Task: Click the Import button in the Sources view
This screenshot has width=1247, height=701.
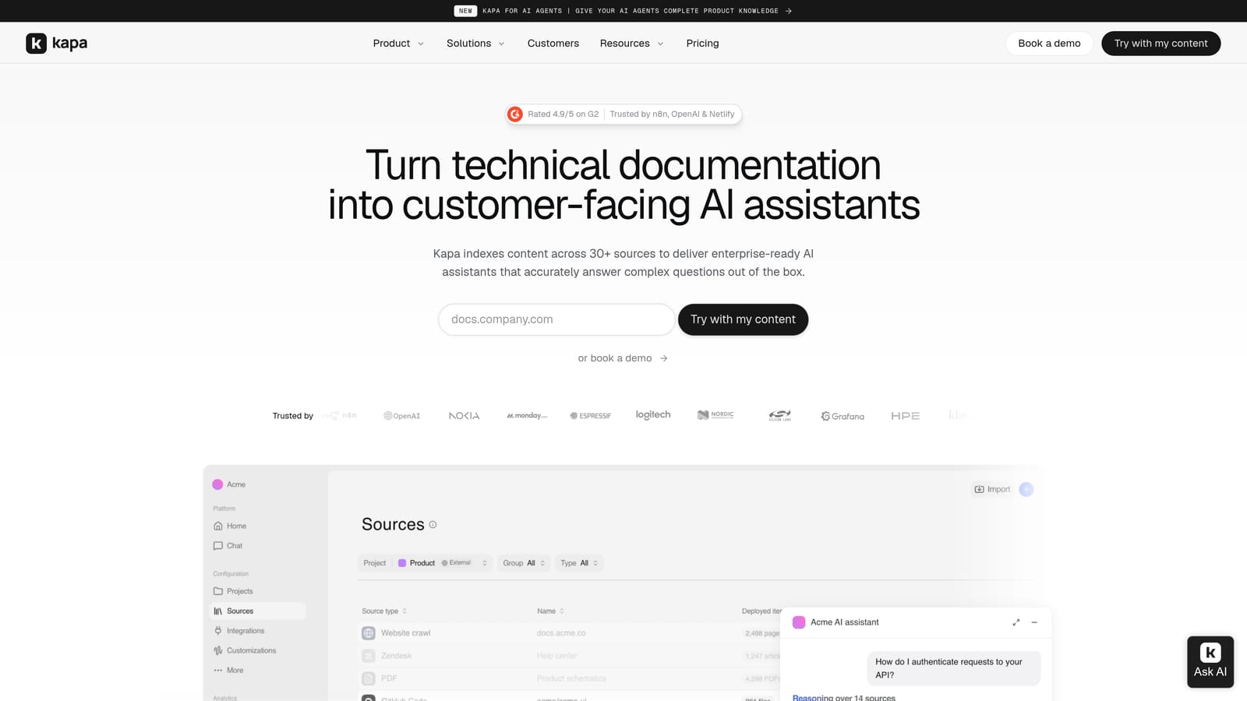Action: (x=992, y=489)
